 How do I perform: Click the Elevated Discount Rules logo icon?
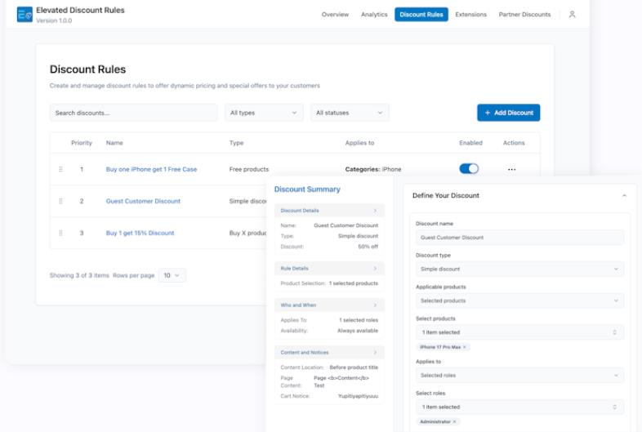coord(25,14)
